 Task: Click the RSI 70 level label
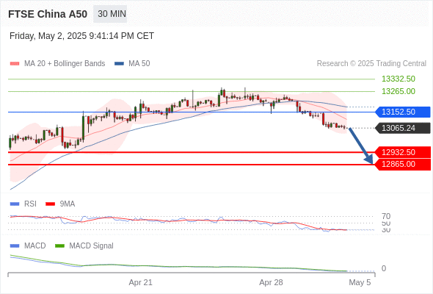pyautogui.click(x=386, y=216)
